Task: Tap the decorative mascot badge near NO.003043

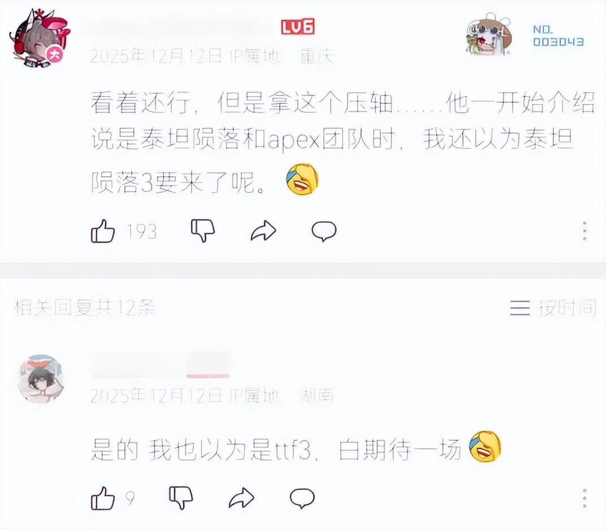Action: click(489, 34)
